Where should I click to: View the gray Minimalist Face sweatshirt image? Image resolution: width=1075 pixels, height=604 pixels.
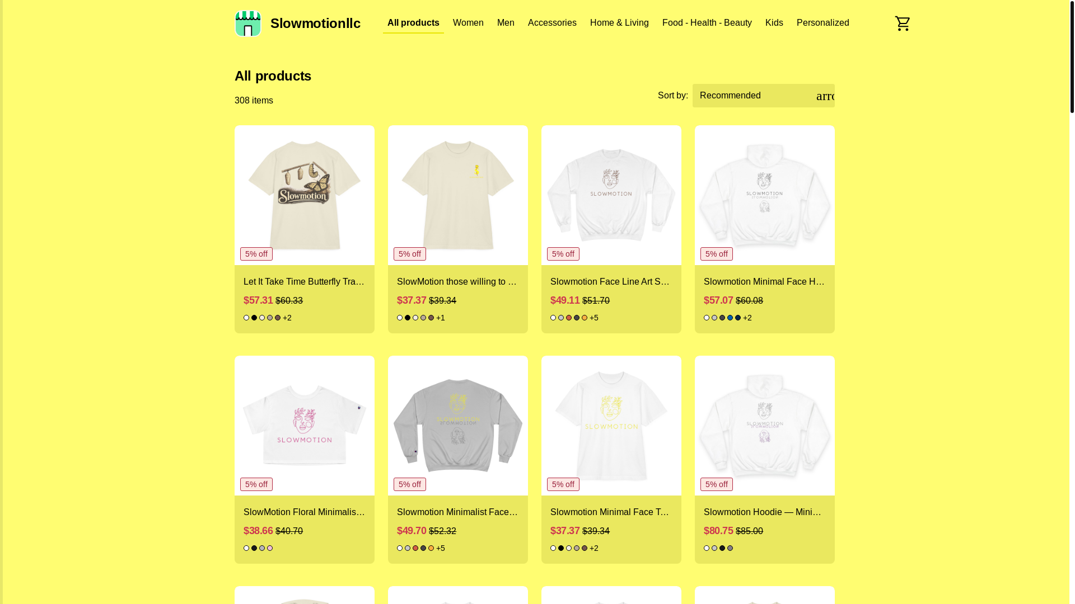[x=458, y=426]
